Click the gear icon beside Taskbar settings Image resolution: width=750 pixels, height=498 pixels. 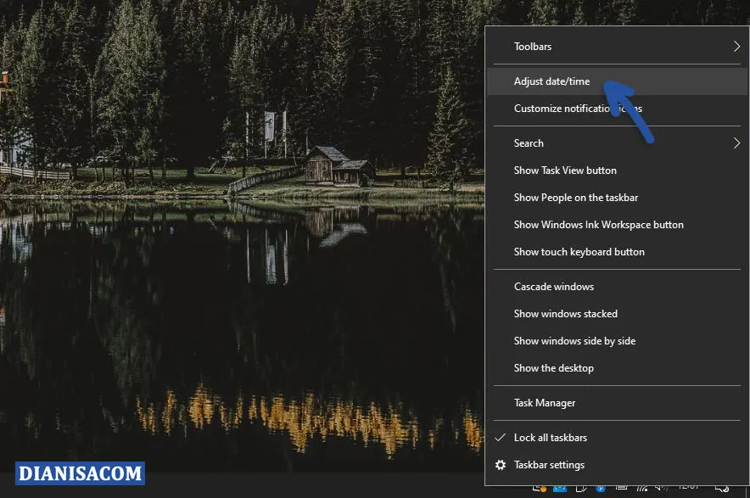(x=501, y=465)
